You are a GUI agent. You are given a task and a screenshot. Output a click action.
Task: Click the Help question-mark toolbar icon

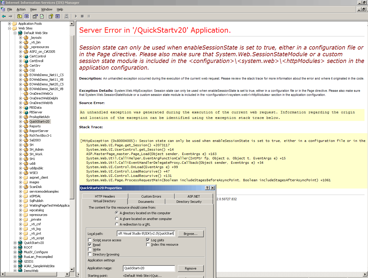pos(51,16)
